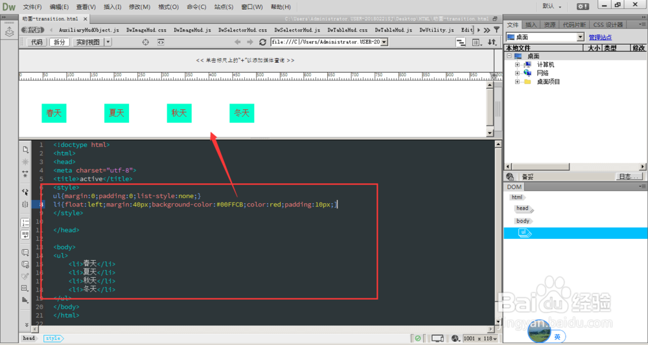Select the source code related file button
Viewport: 648px width, 345px height.
point(32,30)
